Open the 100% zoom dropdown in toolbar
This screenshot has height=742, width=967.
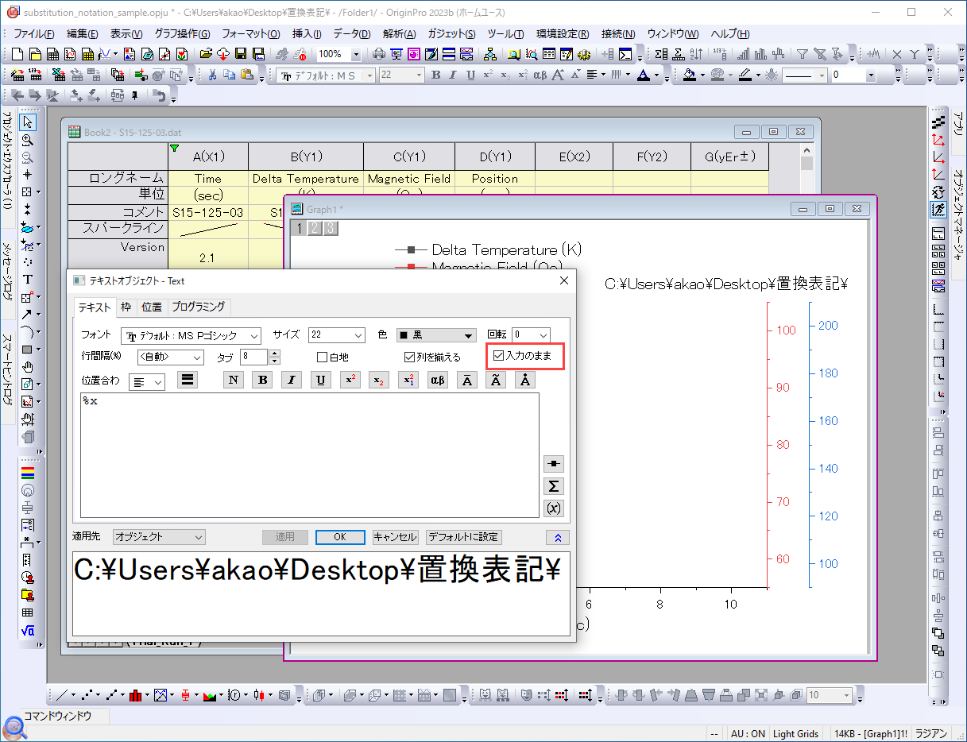pyautogui.click(x=354, y=54)
